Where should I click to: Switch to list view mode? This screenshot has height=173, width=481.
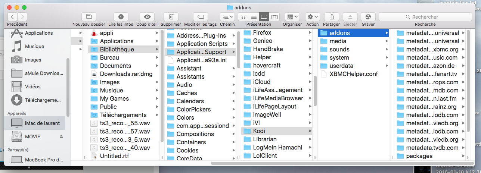[254, 17]
